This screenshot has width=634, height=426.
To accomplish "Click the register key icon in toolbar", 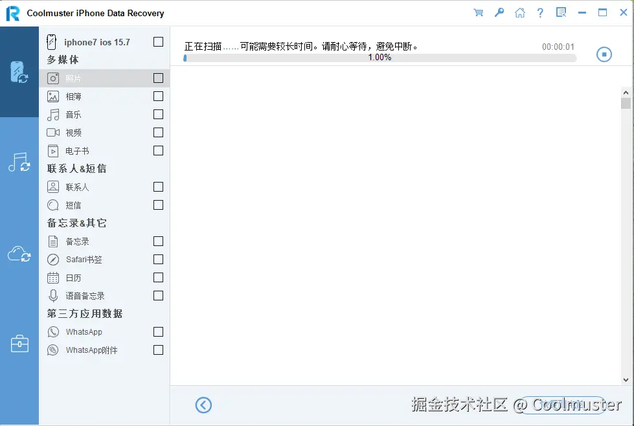I will pyautogui.click(x=499, y=12).
